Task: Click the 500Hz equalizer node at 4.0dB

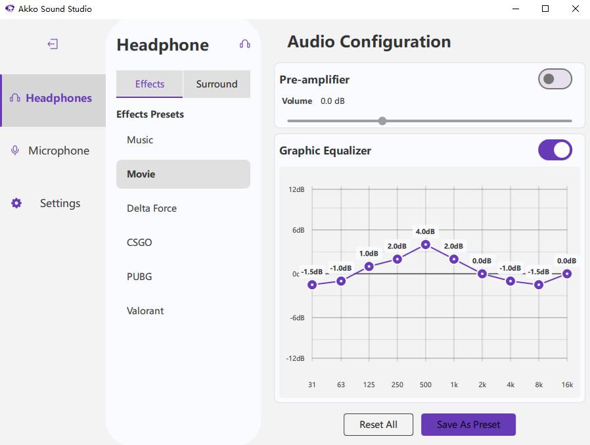Action: 425,245
